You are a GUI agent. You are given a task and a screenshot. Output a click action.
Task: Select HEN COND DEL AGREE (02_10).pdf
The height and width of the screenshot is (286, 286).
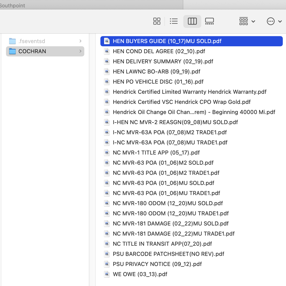coord(192,51)
